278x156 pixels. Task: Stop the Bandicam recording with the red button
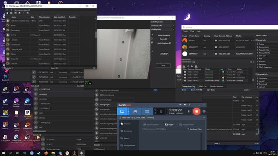(x=196, y=111)
